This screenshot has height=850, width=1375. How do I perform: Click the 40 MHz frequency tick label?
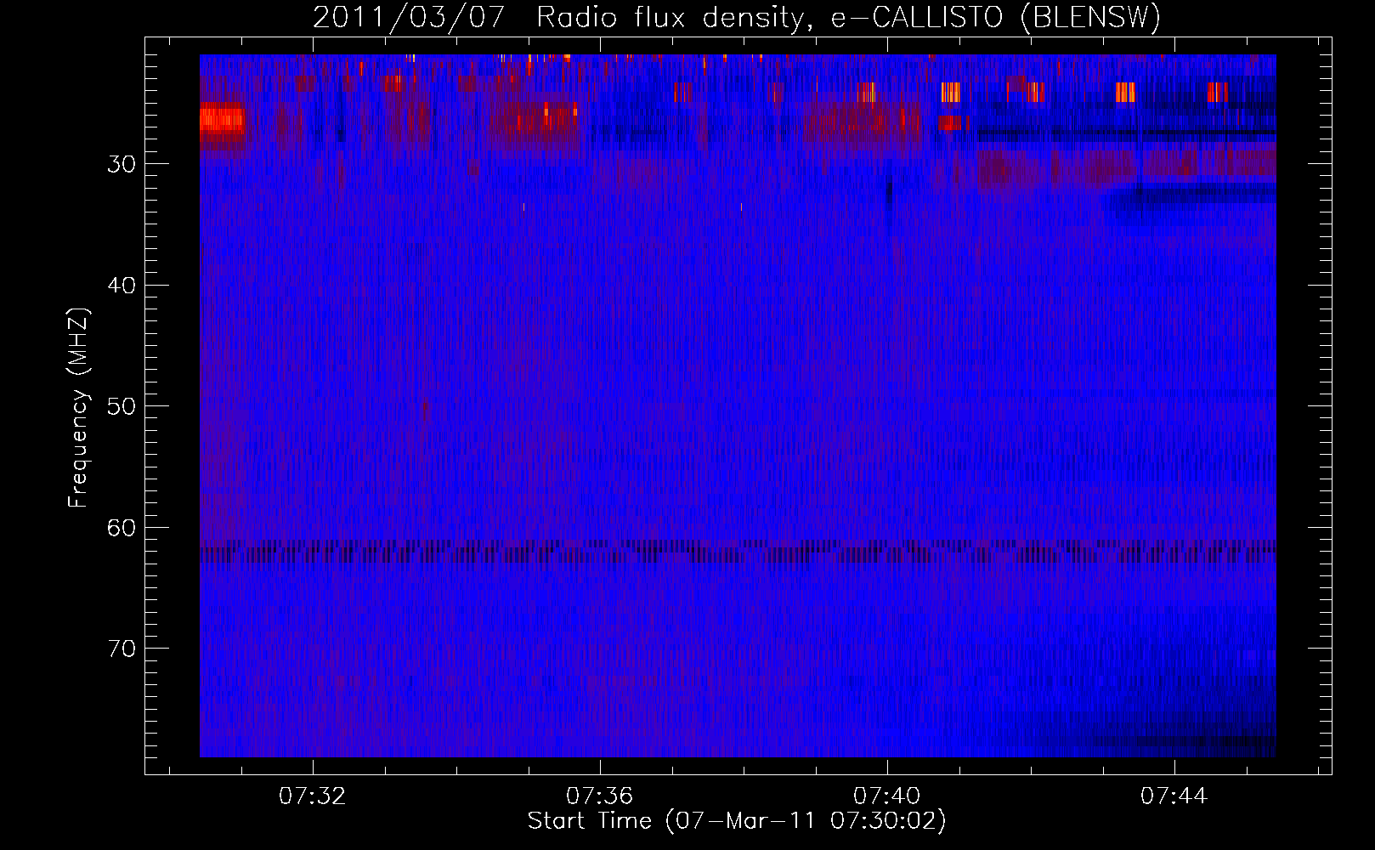(122, 286)
